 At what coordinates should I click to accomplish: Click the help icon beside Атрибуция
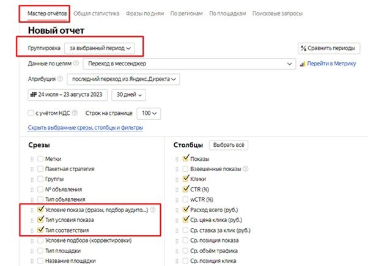[x=60, y=79]
